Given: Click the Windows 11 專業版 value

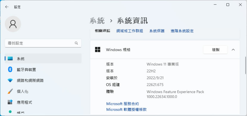Looking at the screenshot, I should [x=163, y=64].
